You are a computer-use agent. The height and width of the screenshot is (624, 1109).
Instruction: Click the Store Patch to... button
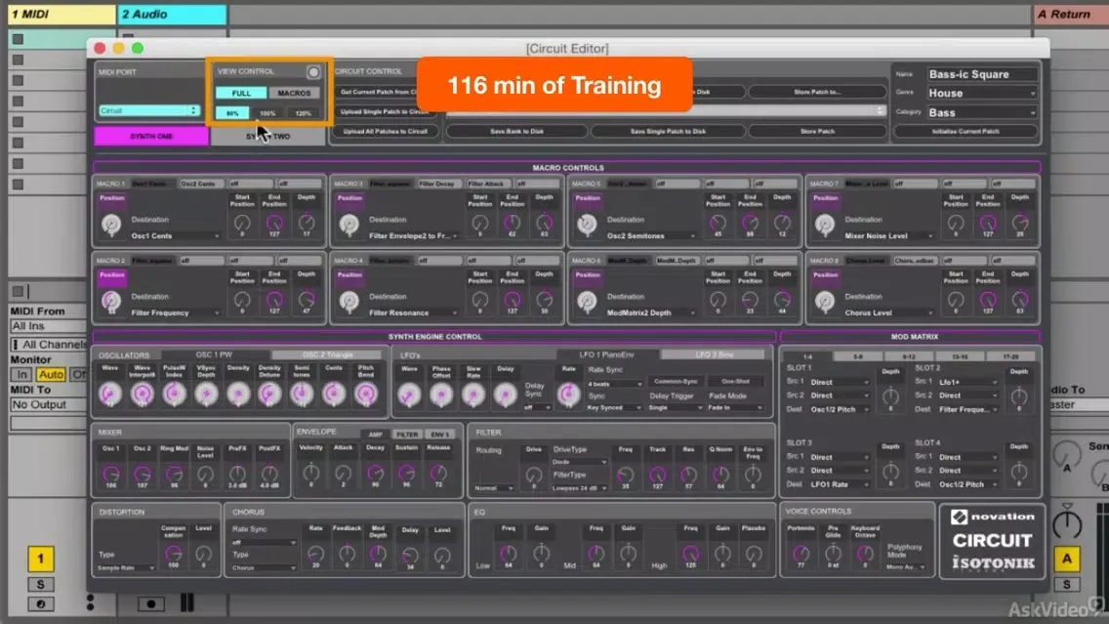click(x=817, y=92)
